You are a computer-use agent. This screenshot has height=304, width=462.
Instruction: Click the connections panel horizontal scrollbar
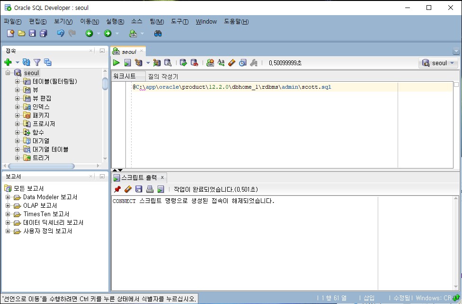click(41, 166)
